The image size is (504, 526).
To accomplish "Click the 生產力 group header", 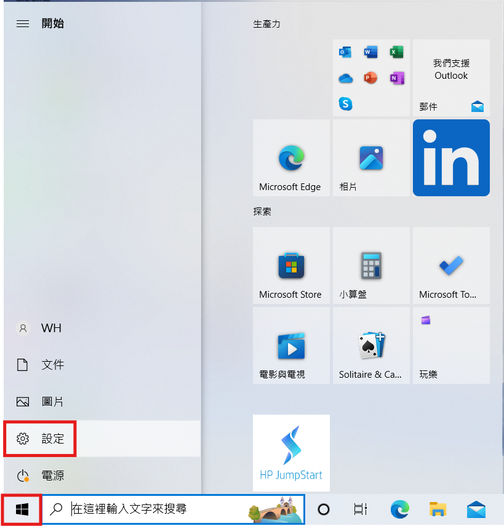I will click(266, 24).
